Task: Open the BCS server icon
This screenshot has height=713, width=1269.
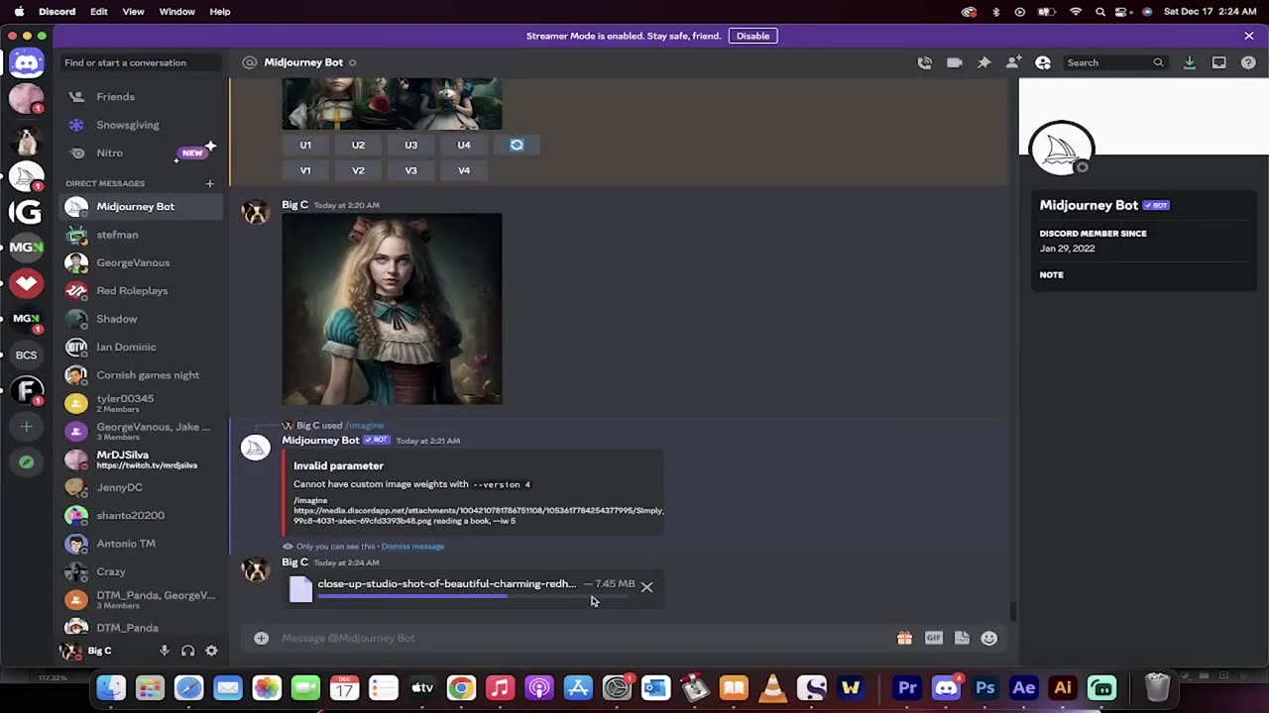Action: click(27, 355)
